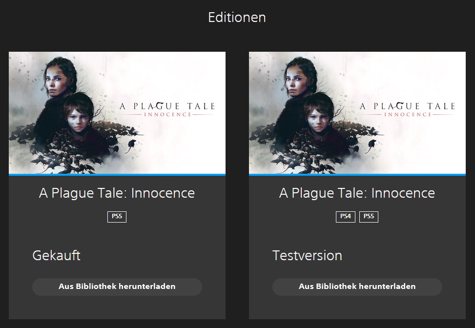Download the Gekauft edition from library
The height and width of the screenshot is (328, 475).
(117, 287)
